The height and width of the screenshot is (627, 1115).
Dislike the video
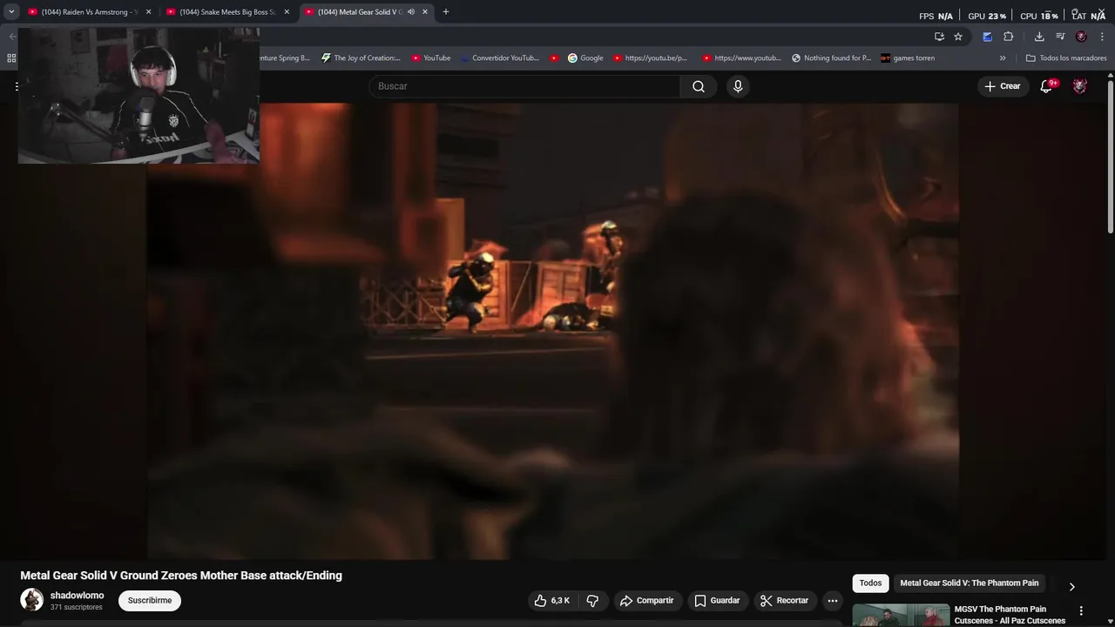592,600
